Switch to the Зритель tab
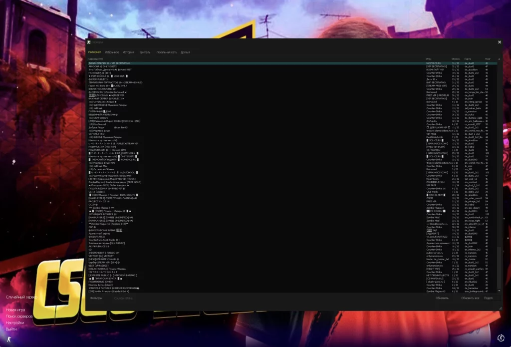The width and height of the screenshot is (511, 347). coord(145,52)
